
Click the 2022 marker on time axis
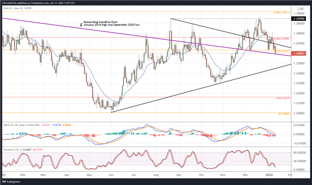click(x=269, y=175)
